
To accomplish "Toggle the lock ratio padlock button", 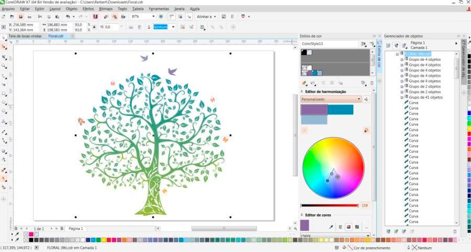I will coord(94,27).
